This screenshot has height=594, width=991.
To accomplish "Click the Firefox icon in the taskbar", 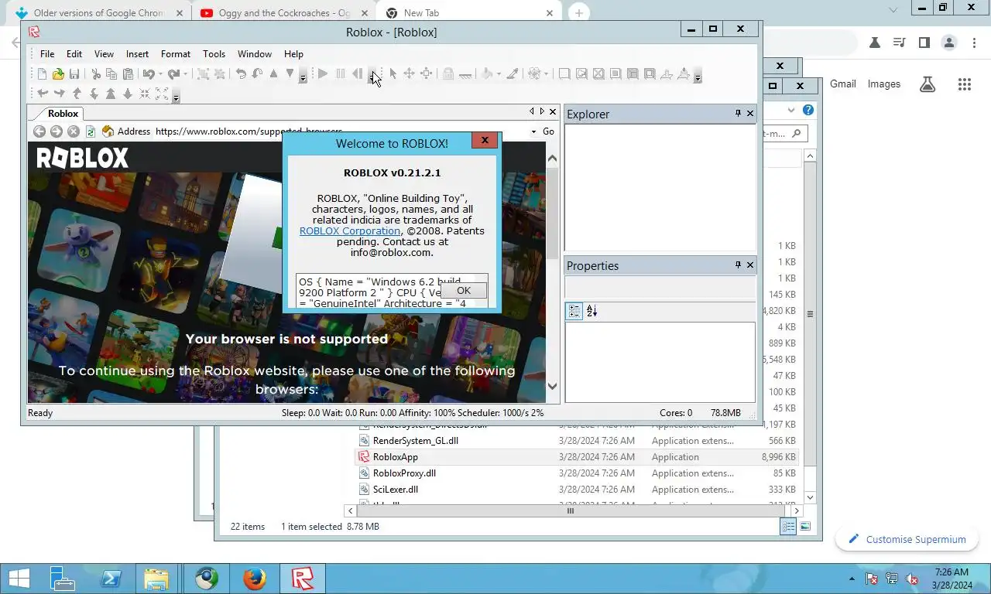I will point(254,579).
